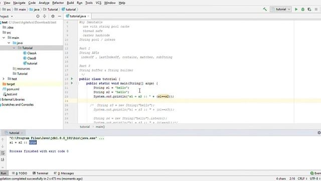Open the View menu
321x181 pixels.
[7, 3]
